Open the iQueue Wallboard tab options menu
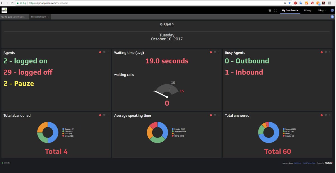 [x=48, y=17]
